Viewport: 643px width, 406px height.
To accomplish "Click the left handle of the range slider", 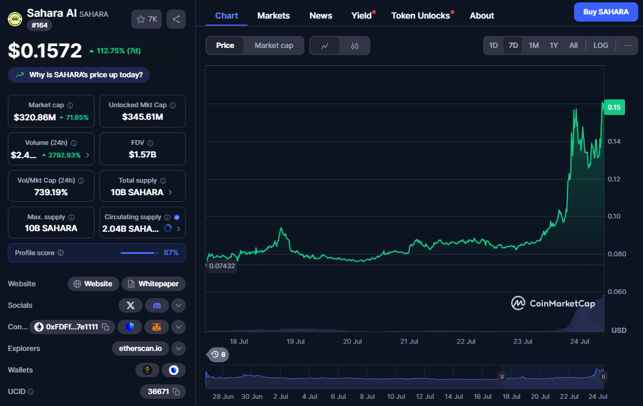I will click(502, 377).
